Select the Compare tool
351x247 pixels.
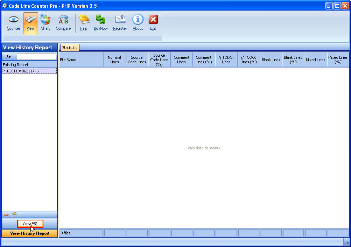(x=63, y=23)
